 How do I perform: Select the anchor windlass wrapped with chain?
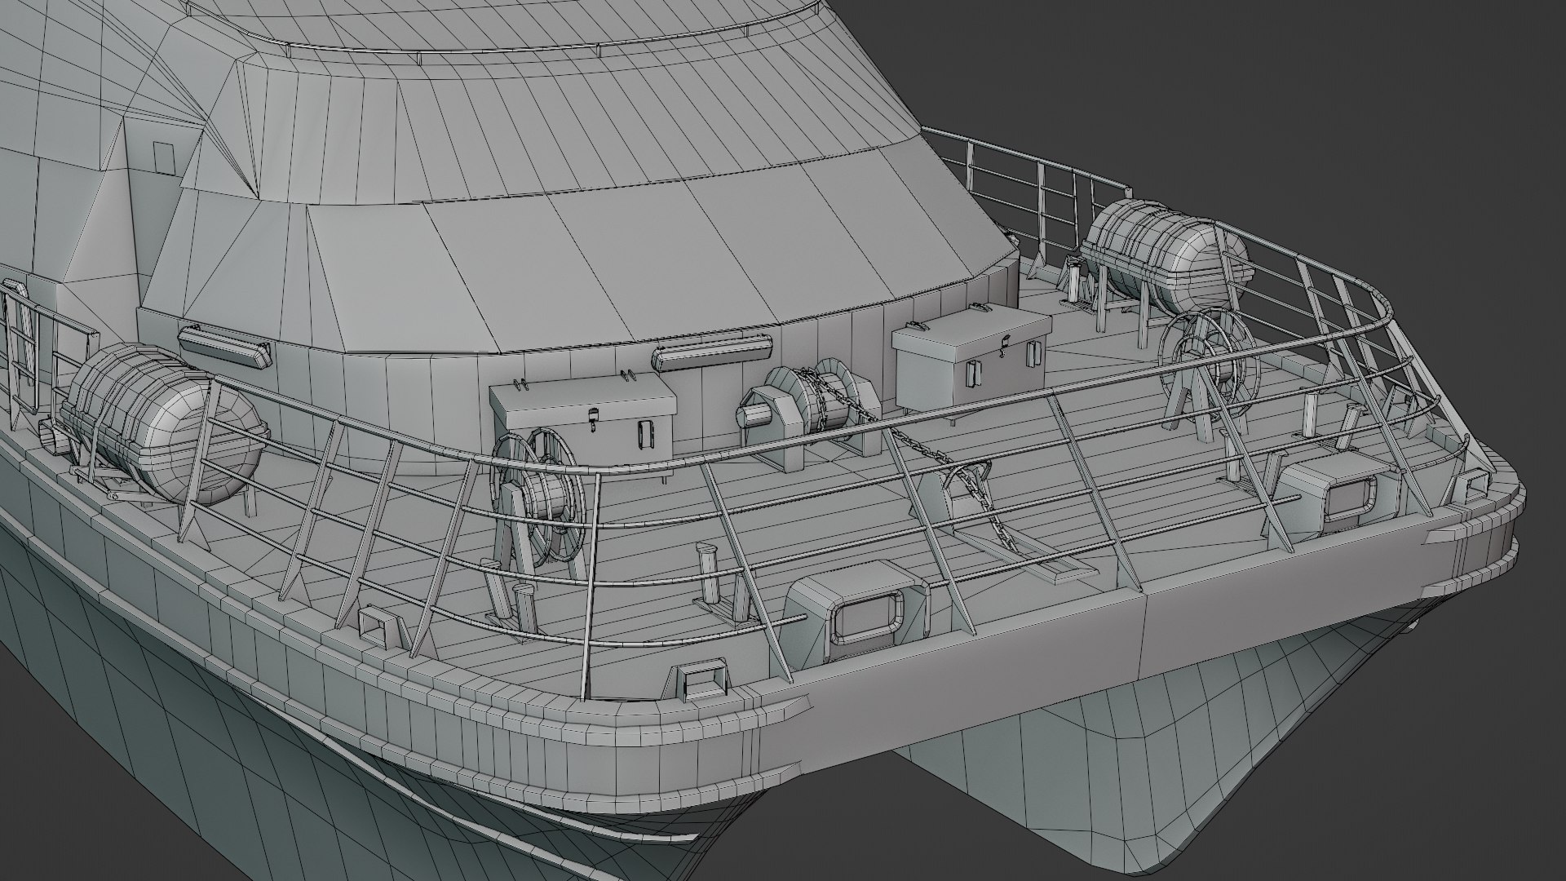pos(807,414)
